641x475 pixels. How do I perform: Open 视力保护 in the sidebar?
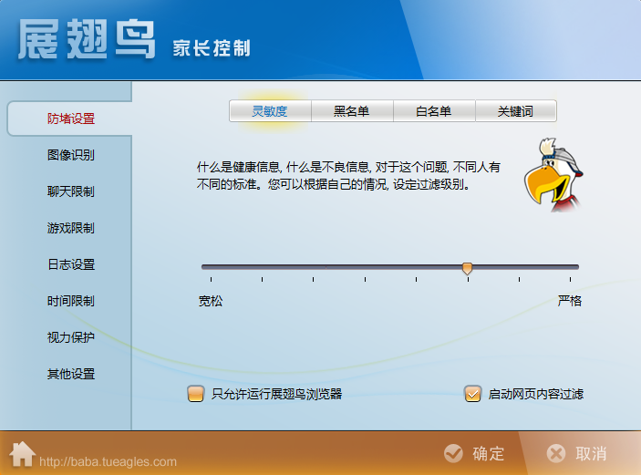[x=71, y=337]
